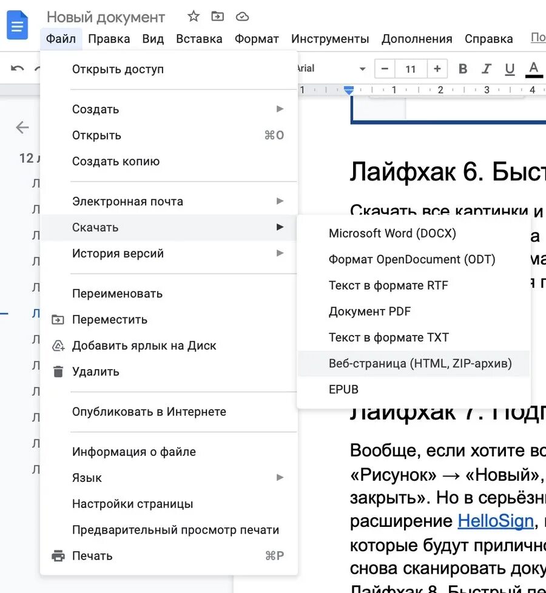Open the Вид menu
The height and width of the screenshot is (593, 546).
tap(153, 39)
